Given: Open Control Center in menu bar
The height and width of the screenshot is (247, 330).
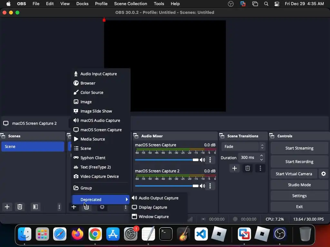Looking at the screenshot, I should point(277,4).
